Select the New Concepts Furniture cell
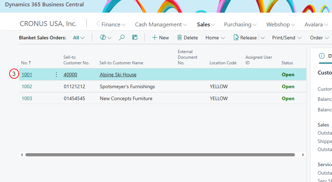Screen dimensions: 332x182 tap(126, 98)
